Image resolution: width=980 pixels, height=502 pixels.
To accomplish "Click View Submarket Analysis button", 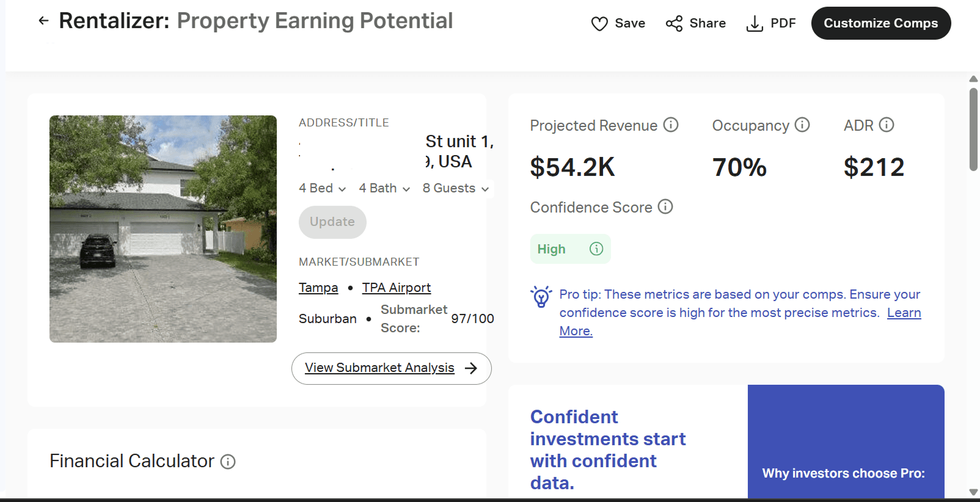I will click(392, 368).
